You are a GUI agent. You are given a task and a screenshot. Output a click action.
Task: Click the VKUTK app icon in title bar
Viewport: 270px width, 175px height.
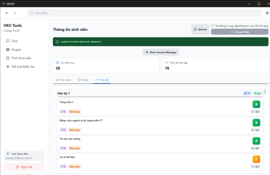3,4
